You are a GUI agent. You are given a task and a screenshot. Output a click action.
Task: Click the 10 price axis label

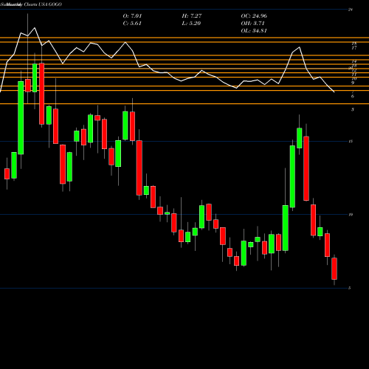351,215
